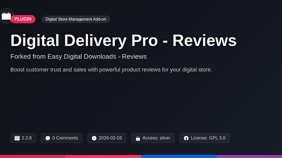The width and height of the screenshot is (282, 158).
Task: Click the red PLUGIN badge
Action: (23, 19)
